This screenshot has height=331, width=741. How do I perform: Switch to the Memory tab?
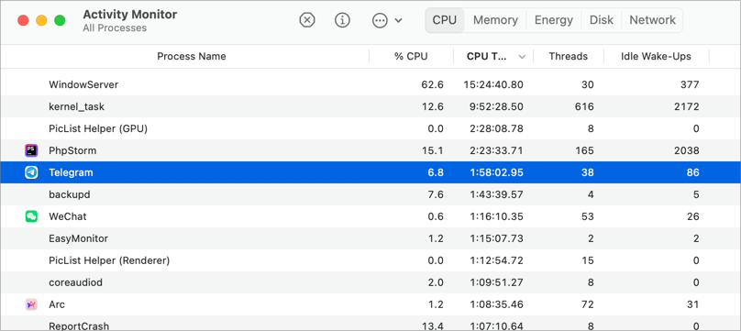(495, 20)
